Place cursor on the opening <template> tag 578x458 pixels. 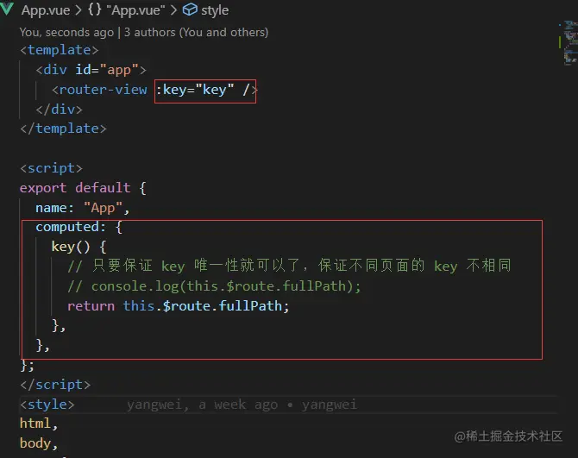pos(60,50)
